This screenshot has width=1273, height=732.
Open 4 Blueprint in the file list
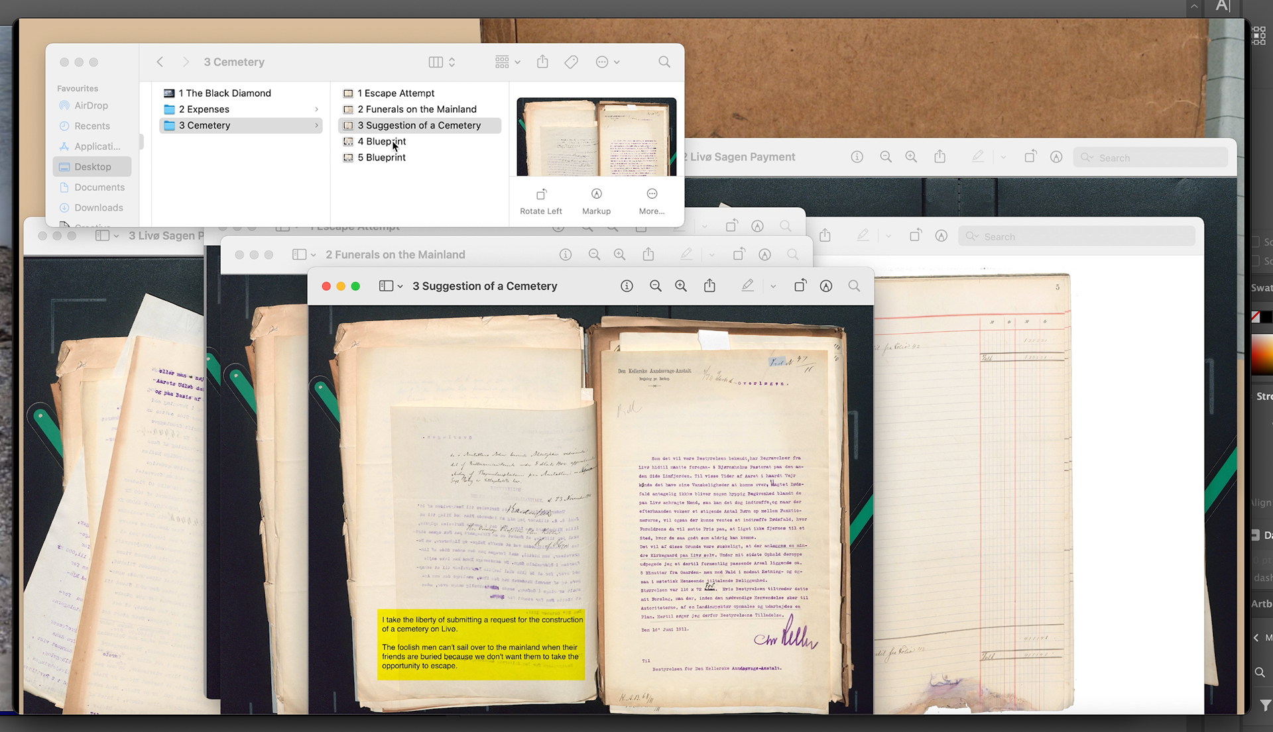tap(382, 142)
